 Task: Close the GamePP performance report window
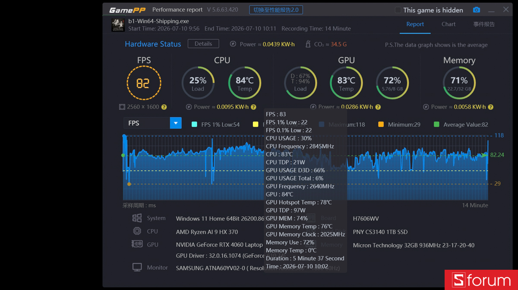506,9
